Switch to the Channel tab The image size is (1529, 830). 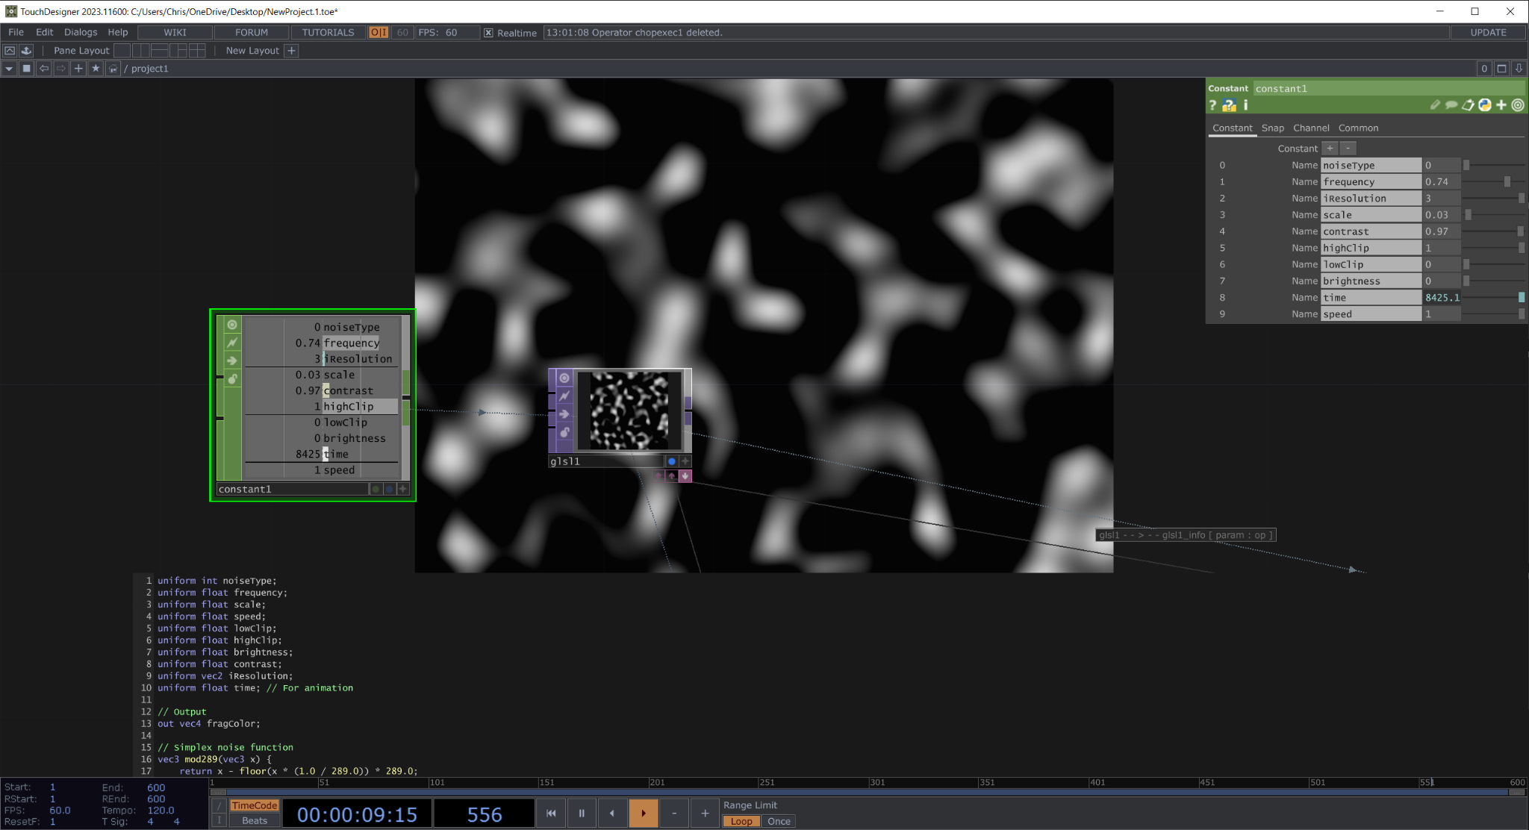pyautogui.click(x=1311, y=128)
